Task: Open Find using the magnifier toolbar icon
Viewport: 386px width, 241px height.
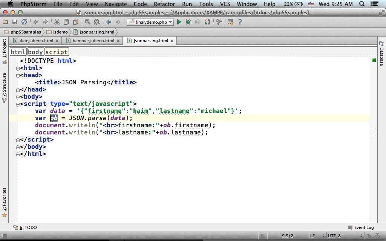Action: point(87,22)
